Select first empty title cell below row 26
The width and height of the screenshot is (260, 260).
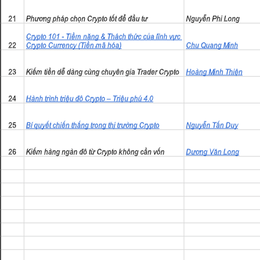(104, 163)
